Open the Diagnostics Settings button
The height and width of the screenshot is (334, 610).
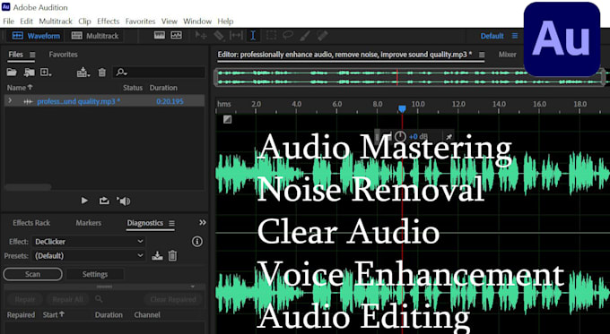point(95,274)
